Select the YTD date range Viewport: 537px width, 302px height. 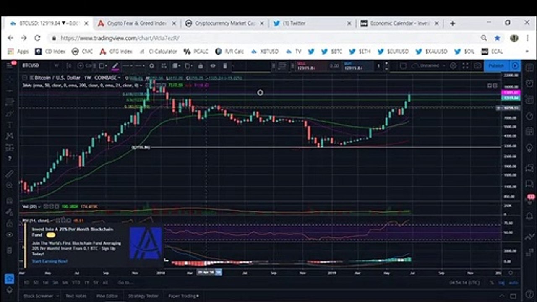76,283
